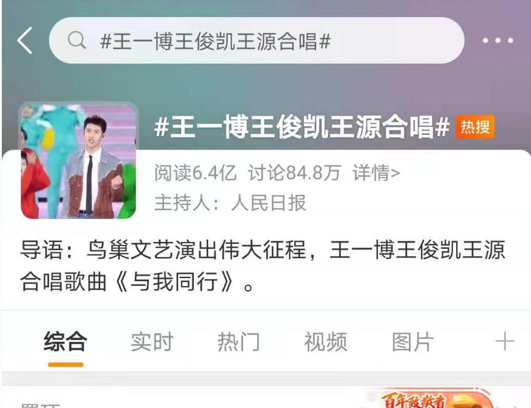Switch to the 图片 tab
This screenshot has height=408, width=531.
click(x=413, y=341)
